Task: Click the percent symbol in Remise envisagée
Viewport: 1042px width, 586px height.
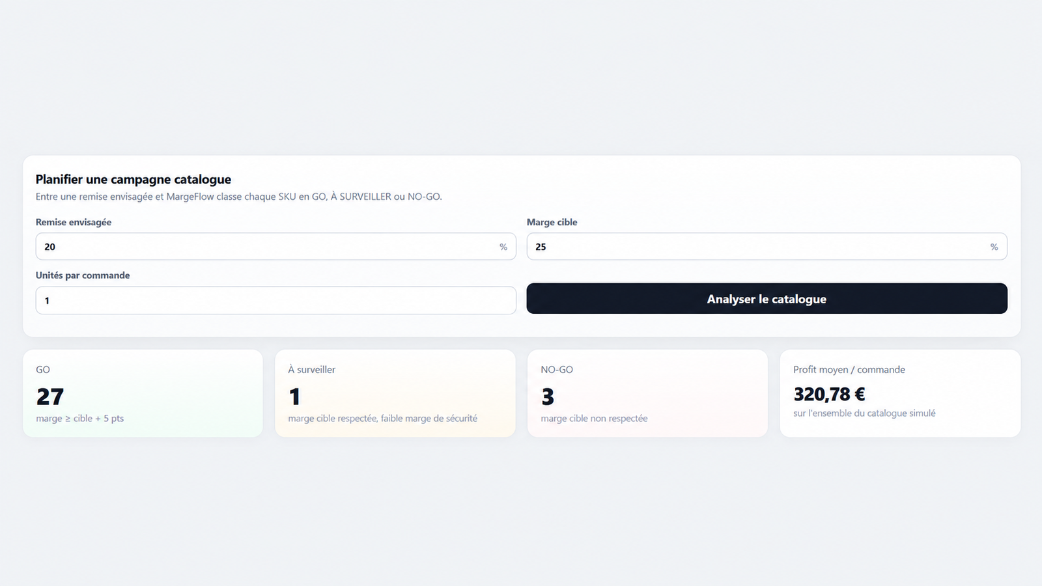Action: pyautogui.click(x=503, y=247)
